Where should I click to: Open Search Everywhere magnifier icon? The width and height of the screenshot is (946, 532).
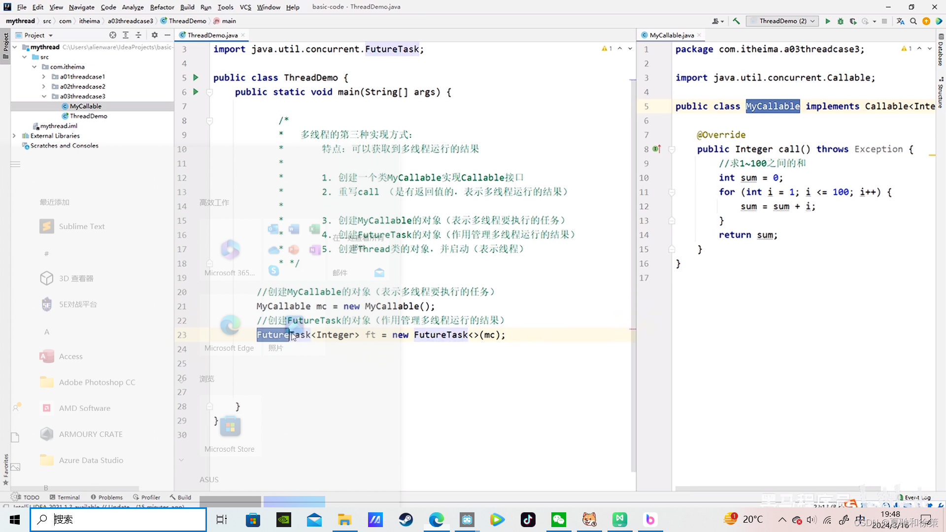pos(913,21)
